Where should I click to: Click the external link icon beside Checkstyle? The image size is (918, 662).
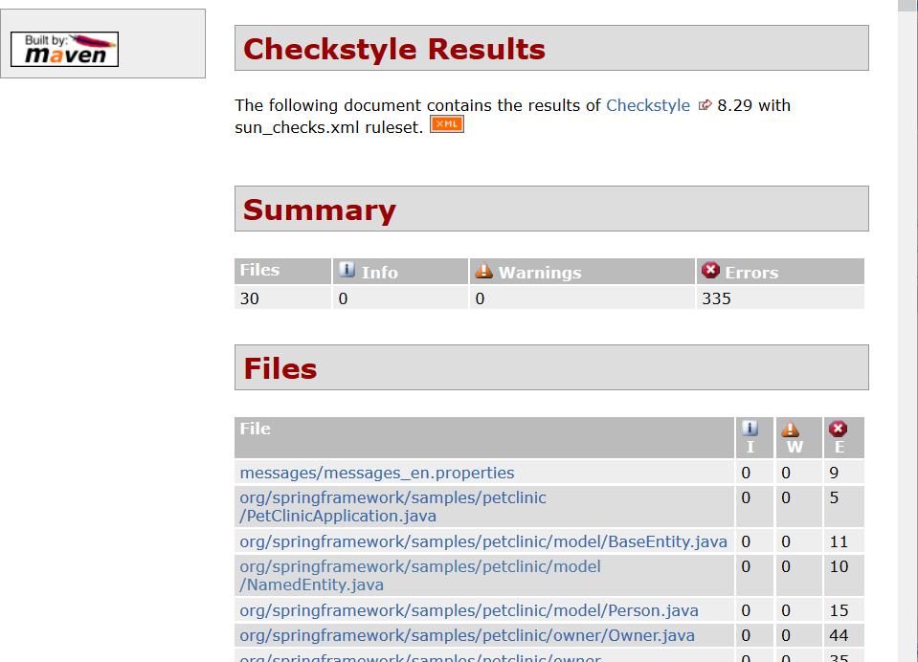point(705,105)
